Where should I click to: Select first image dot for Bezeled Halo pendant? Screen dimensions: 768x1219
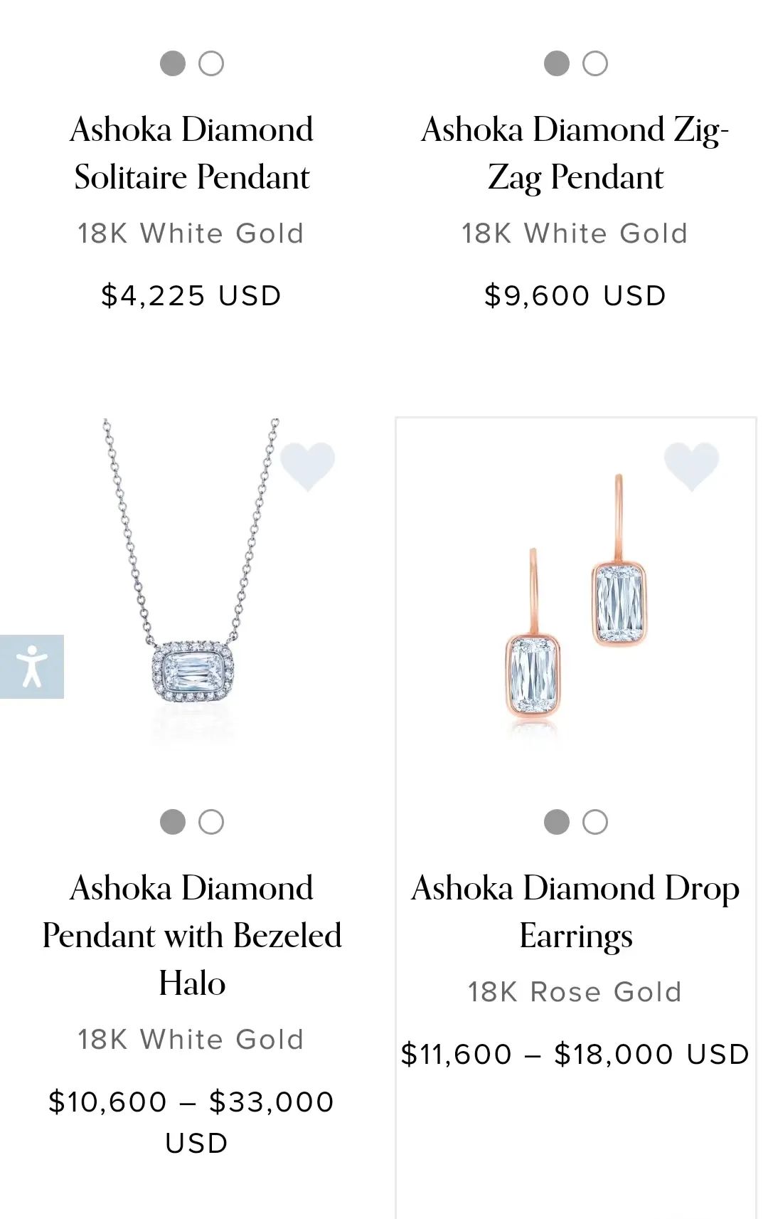point(173,822)
